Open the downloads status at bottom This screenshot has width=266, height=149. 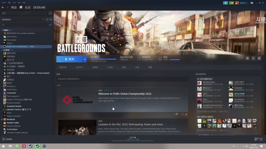[x=133, y=138]
